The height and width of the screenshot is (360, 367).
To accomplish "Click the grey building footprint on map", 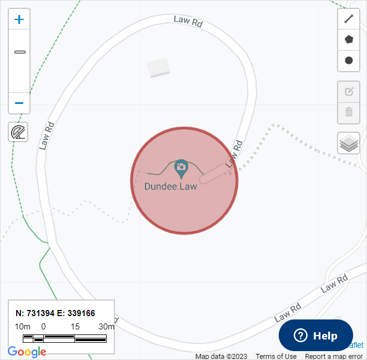I will 158,68.
